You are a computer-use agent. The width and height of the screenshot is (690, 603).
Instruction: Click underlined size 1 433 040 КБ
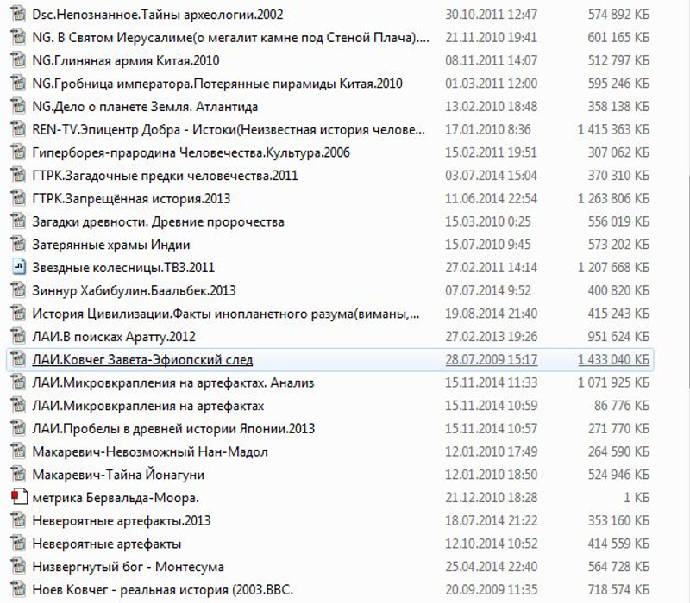pyautogui.click(x=613, y=360)
